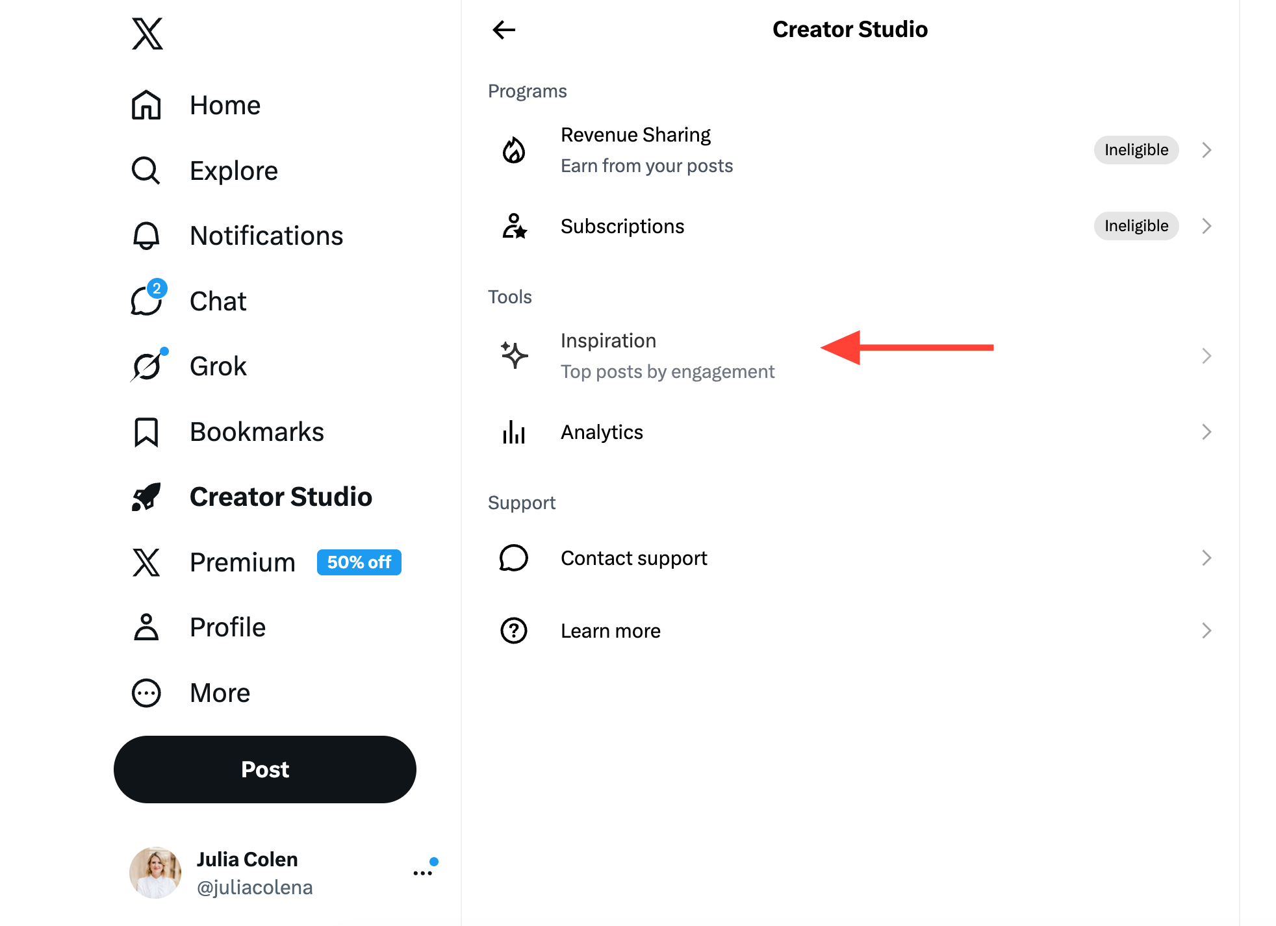This screenshot has height=926, width=1276.
Task: Open Notifications bell icon
Action: click(x=146, y=236)
